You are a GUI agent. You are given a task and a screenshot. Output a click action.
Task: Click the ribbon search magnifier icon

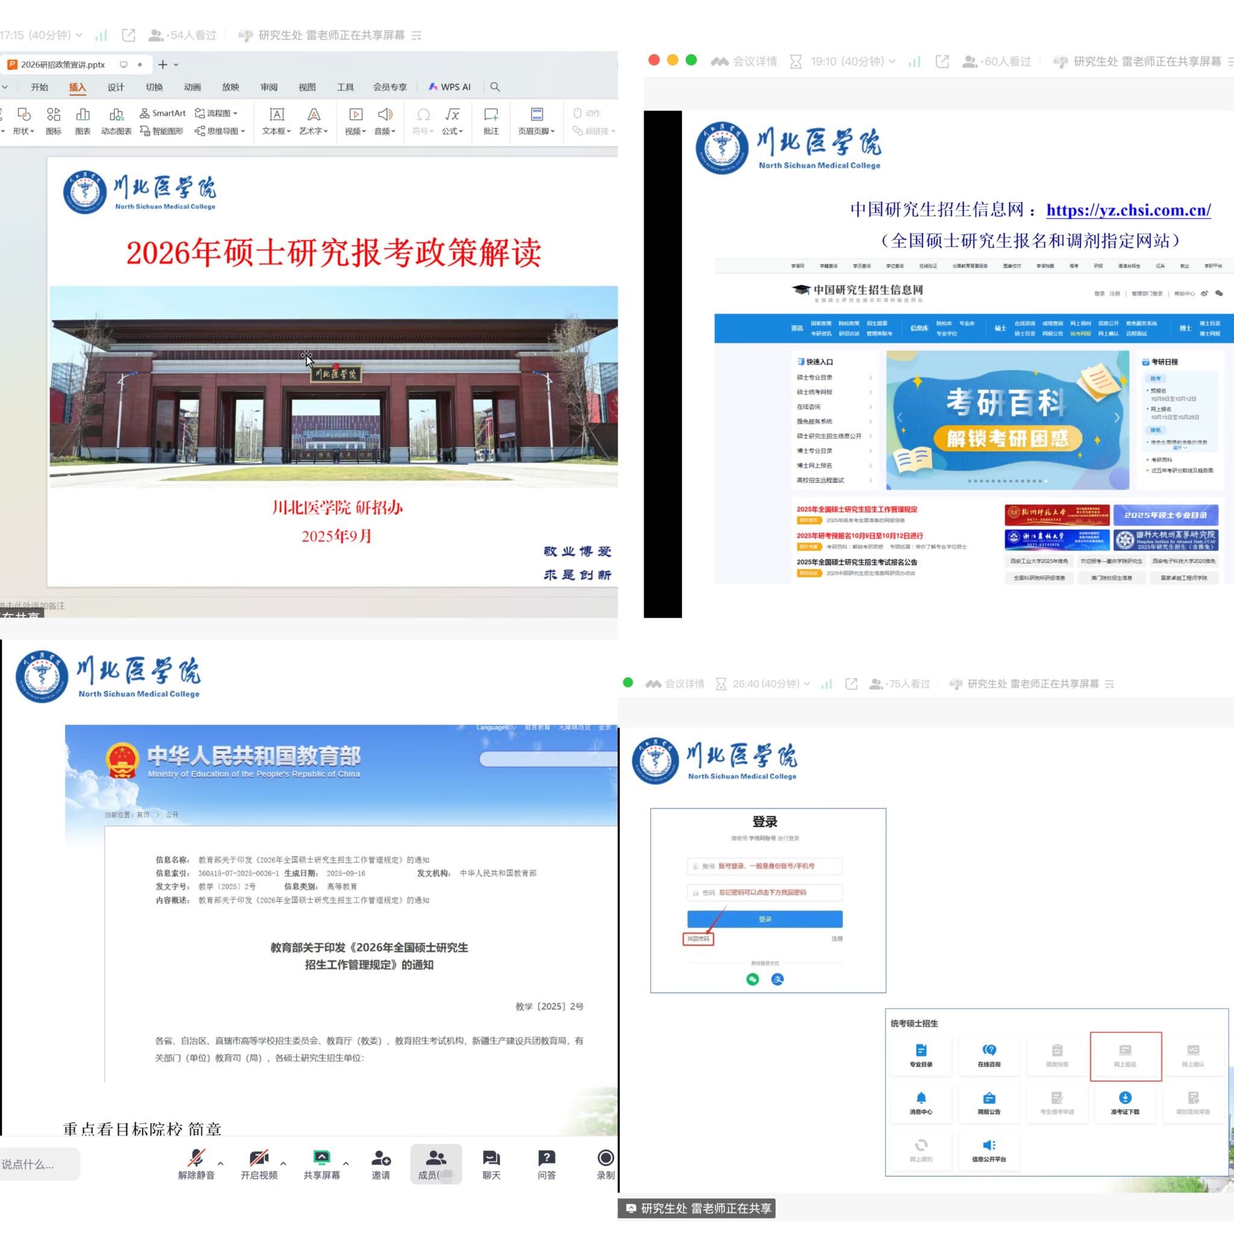pyautogui.click(x=495, y=87)
